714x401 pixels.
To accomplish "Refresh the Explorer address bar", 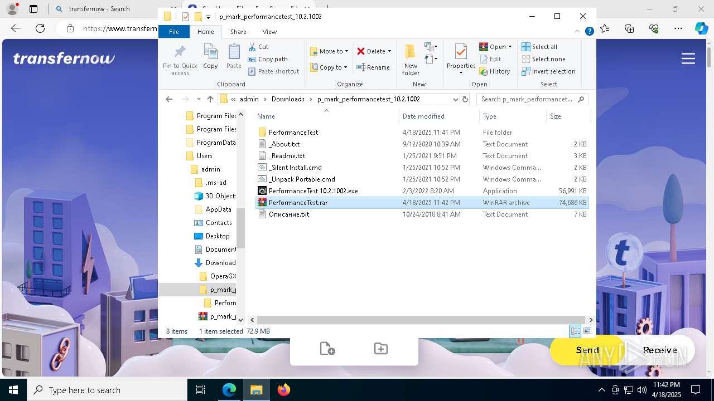I will click(x=465, y=99).
